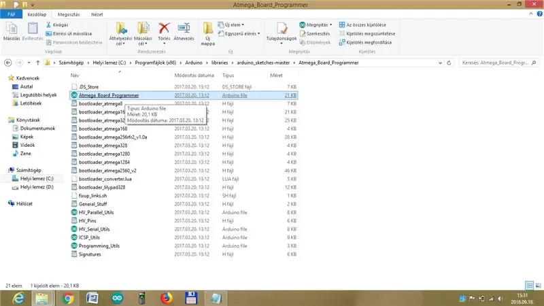Screen dimensions: 544x306
Task: Select the Atmega_Board_Programmer file
Action: click(184, 95)
